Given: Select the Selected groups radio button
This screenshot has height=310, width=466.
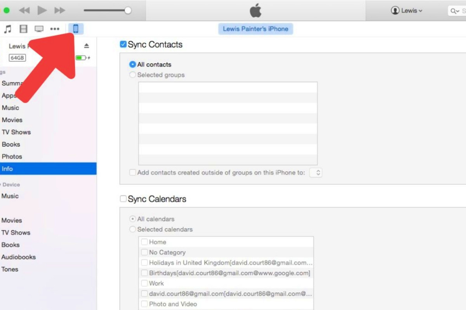Looking at the screenshot, I should 133,75.
